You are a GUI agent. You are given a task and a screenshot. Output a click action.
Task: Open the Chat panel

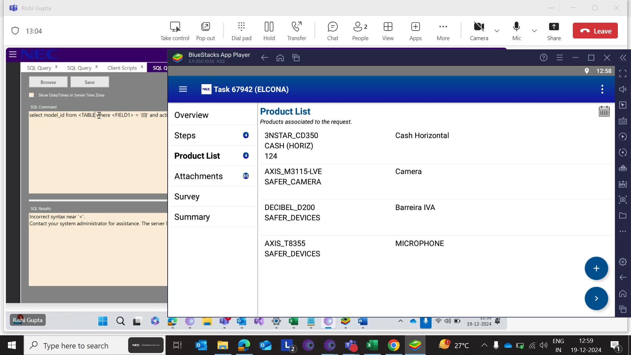point(333,31)
